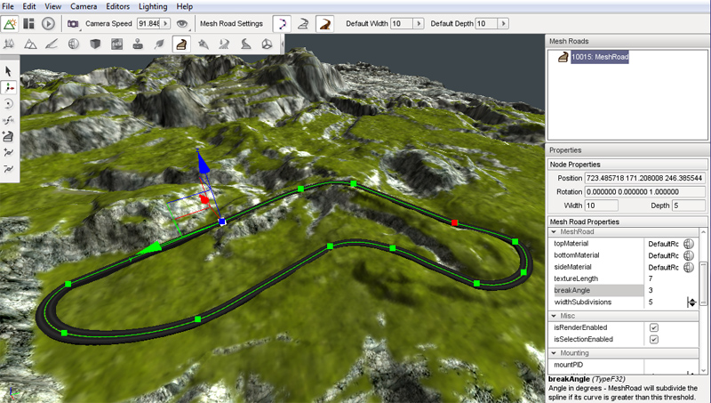
Task: Select the Mesh Road Editor tool
Action: tap(180, 44)
